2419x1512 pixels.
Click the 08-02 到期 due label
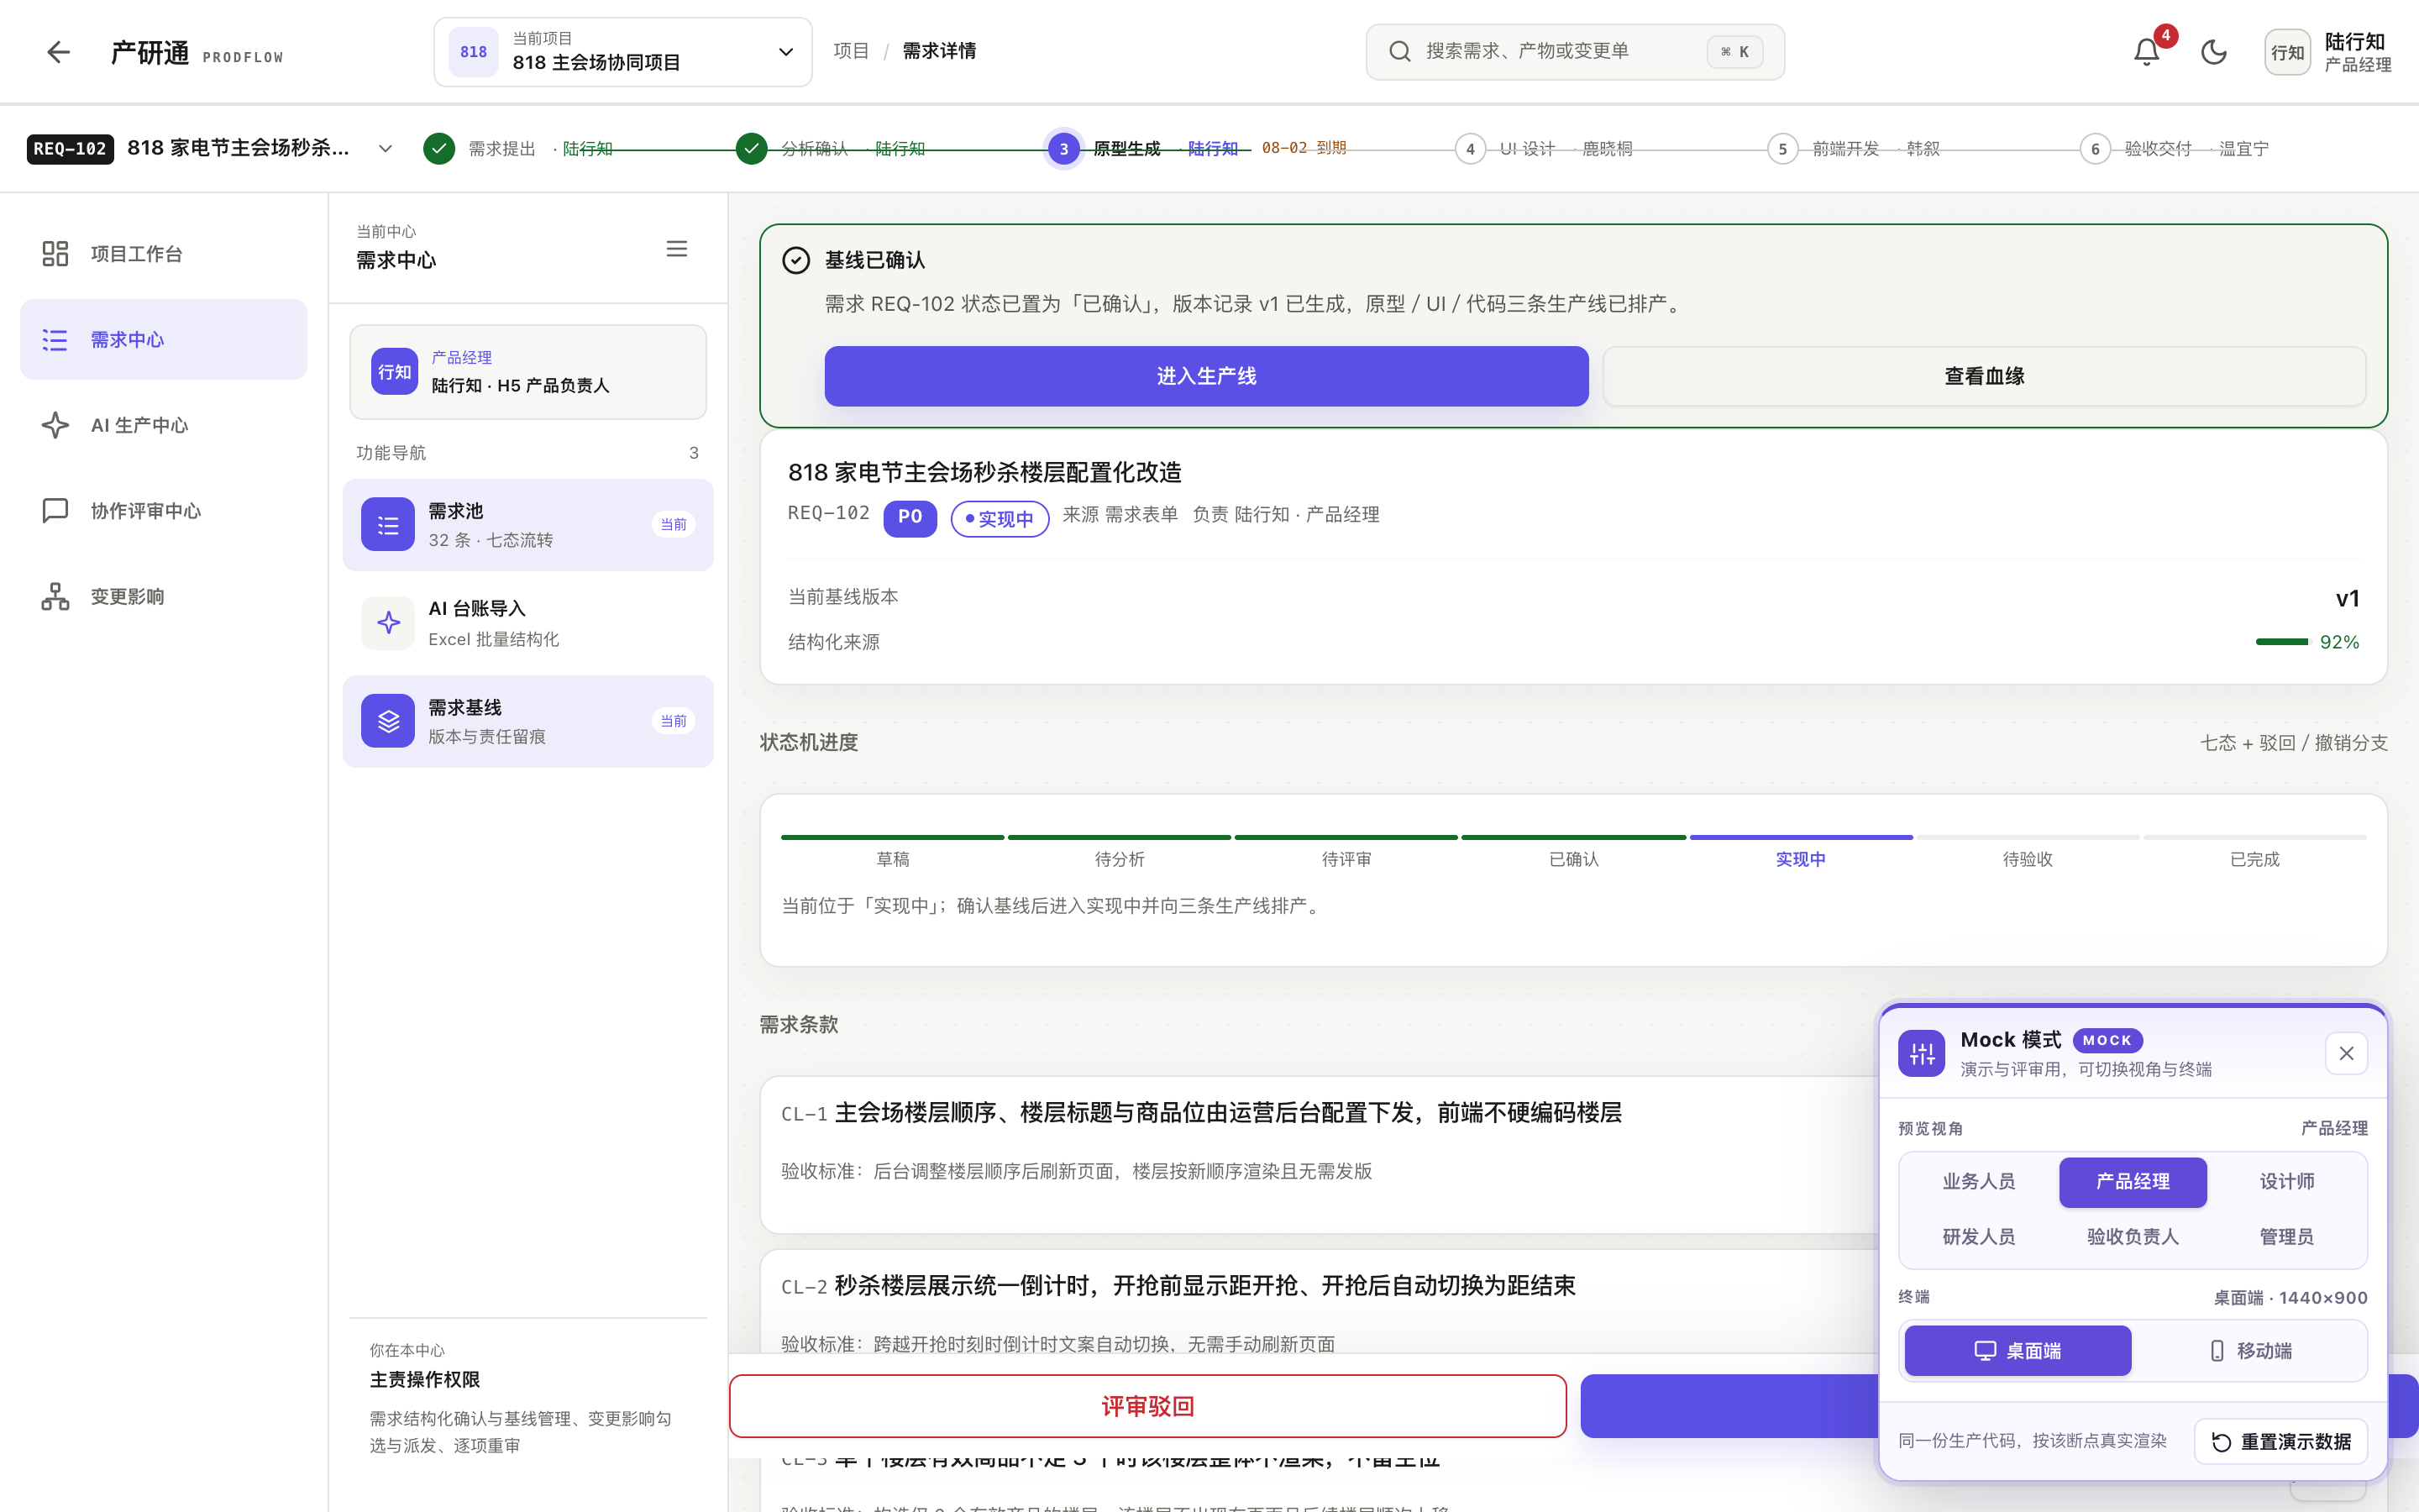1304,148
